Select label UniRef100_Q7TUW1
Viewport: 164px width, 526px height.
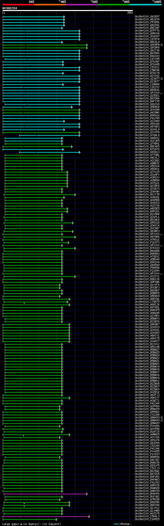(x=147, y=155)
